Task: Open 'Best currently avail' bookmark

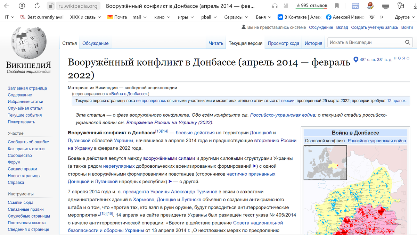Action: coord(42,17)
